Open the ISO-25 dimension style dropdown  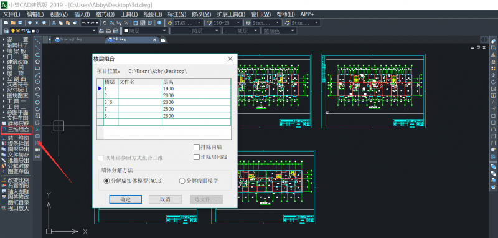(x=223, y=23)
